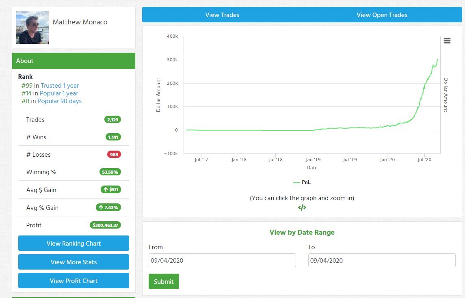
Task: Click the Jul '20 x-axis label
Action: click(x=424, y=160)
